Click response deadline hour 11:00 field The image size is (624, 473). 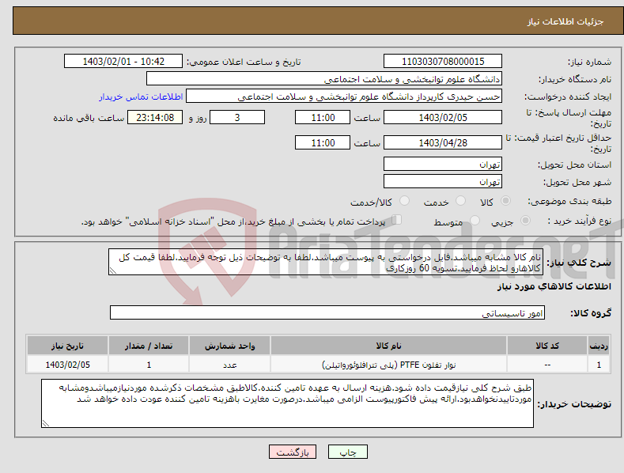[x=323, y=117]
